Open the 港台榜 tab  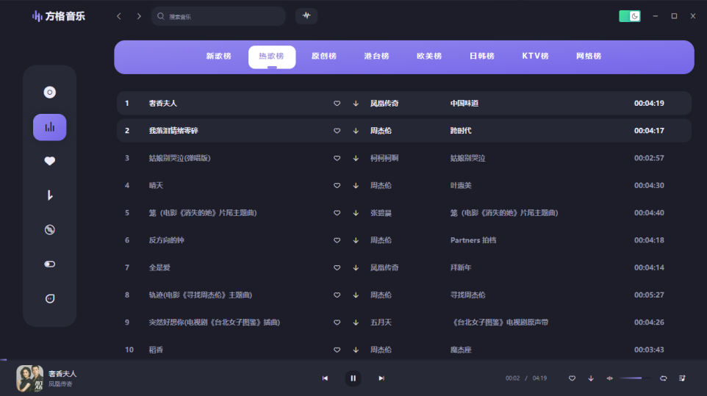click(377, 57)
